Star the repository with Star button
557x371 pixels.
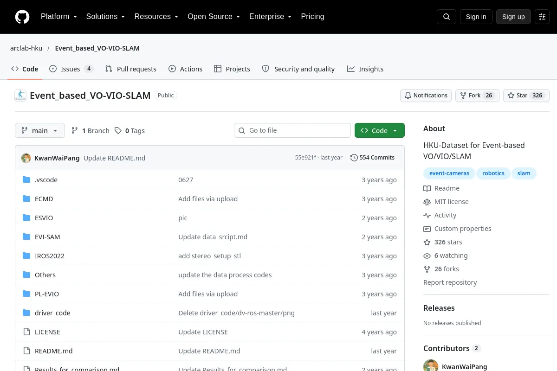click(x=526, y=96)
